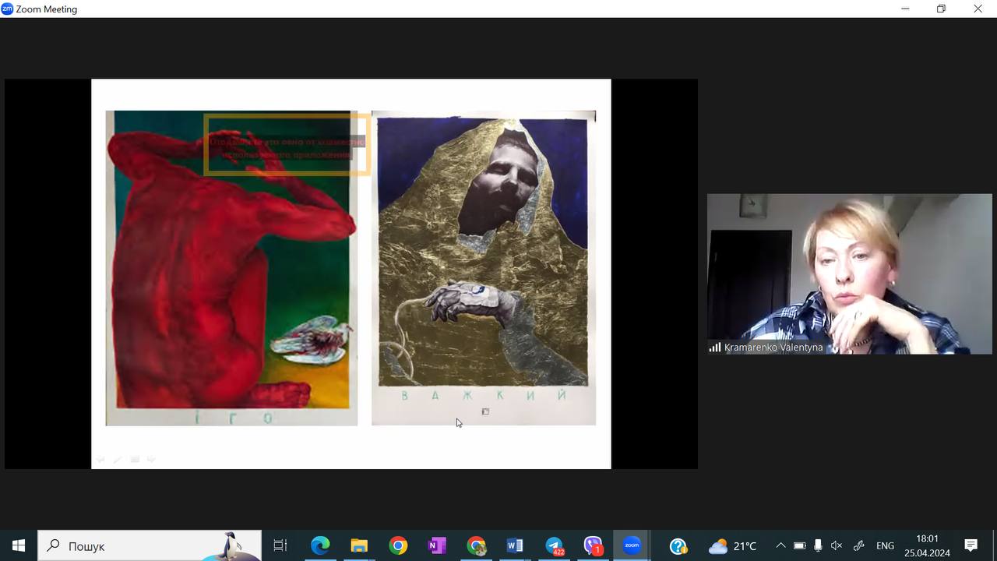Toggle the muted speaker volume icon
997x561 pixels.
(837, 545)
